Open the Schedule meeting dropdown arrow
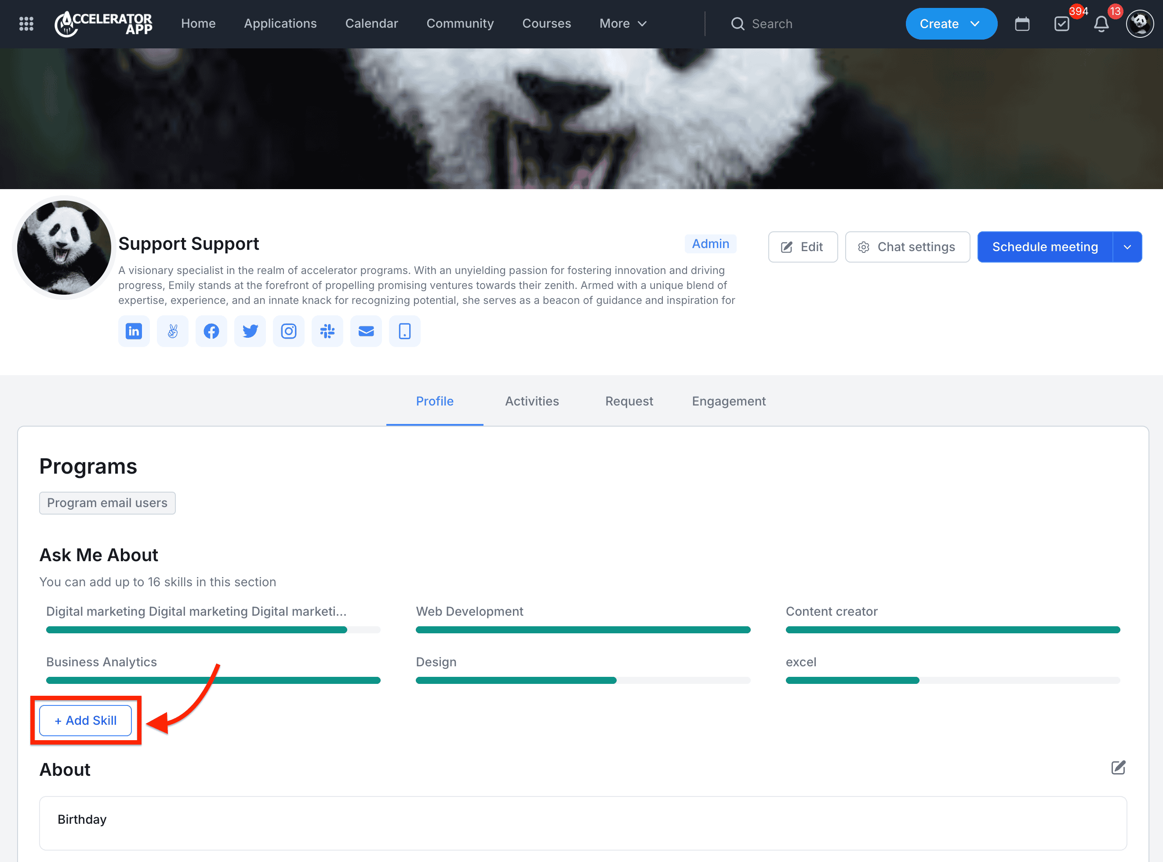 (x=1127, y=247)
